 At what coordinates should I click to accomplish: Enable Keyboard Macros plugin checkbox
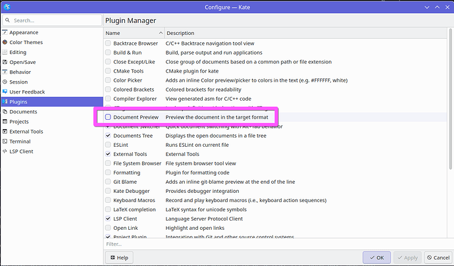tap(108, 200)
